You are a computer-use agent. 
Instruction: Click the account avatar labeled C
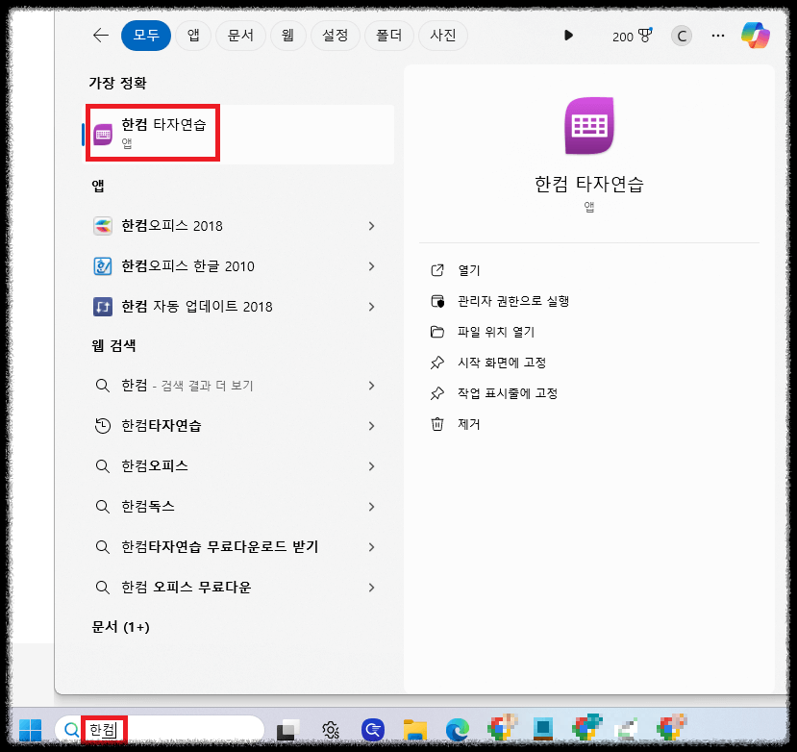click(681, 35)
